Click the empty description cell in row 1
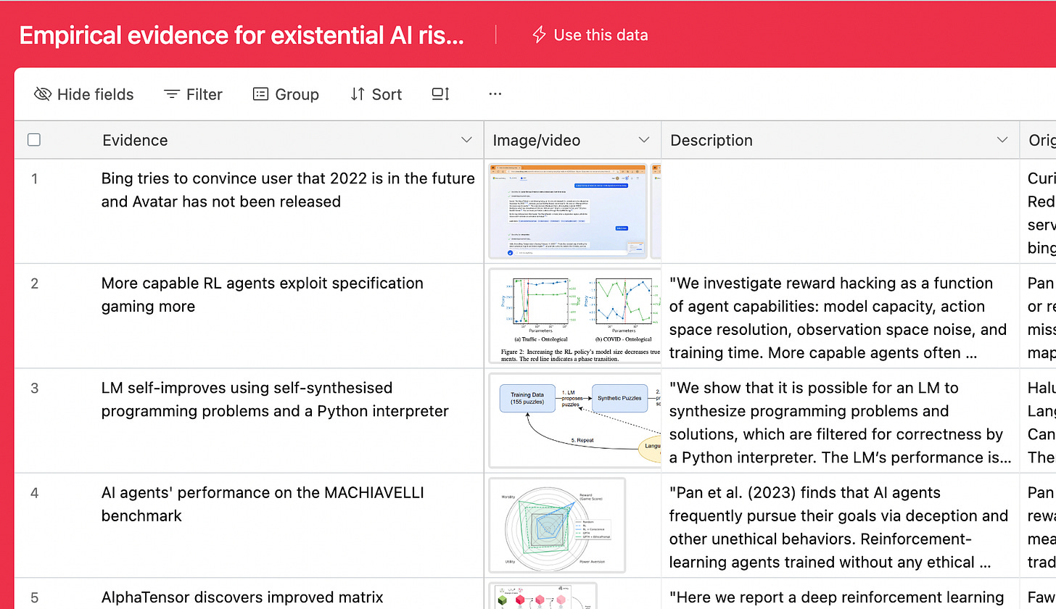 (x=840, y=211)
